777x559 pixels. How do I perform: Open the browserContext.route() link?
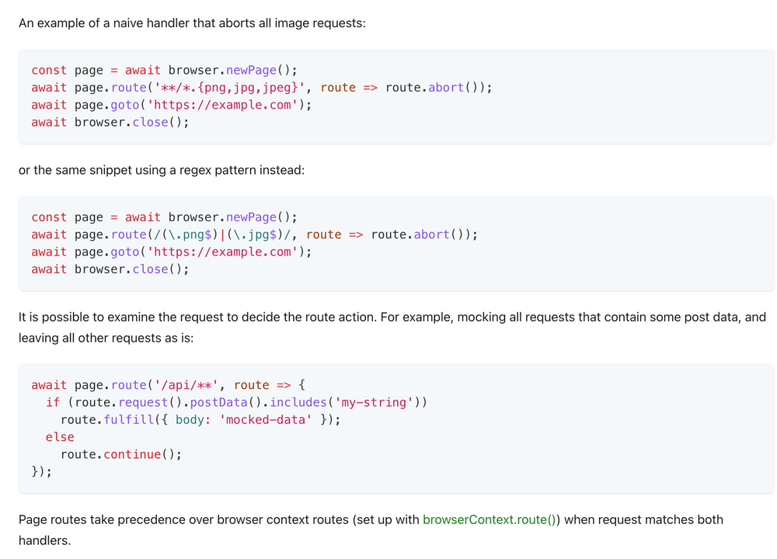(490, 519)
